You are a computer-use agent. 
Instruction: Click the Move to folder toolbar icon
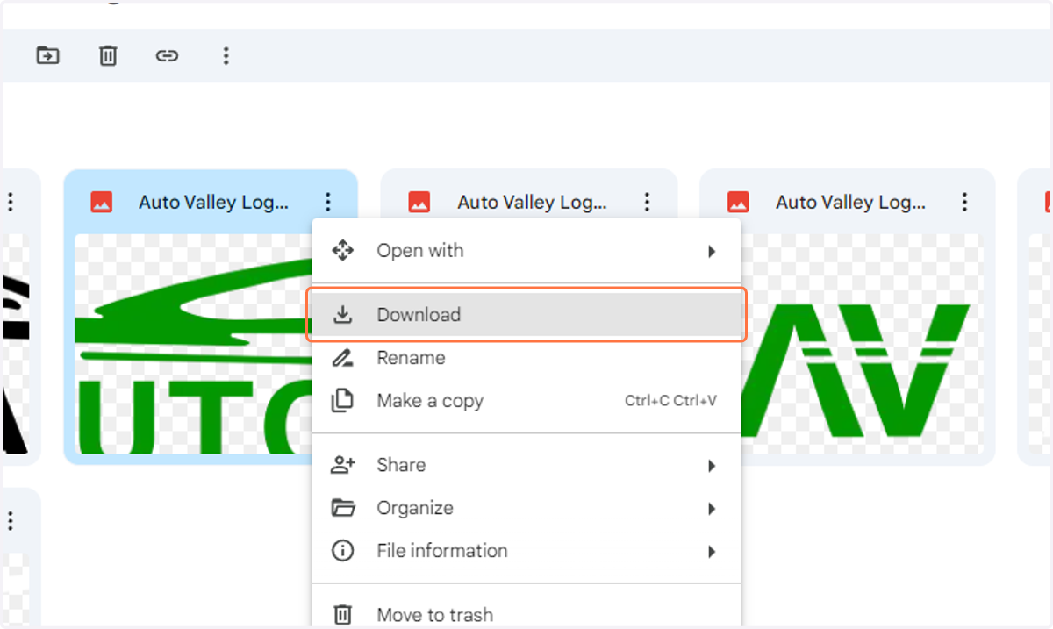[47, 56]
